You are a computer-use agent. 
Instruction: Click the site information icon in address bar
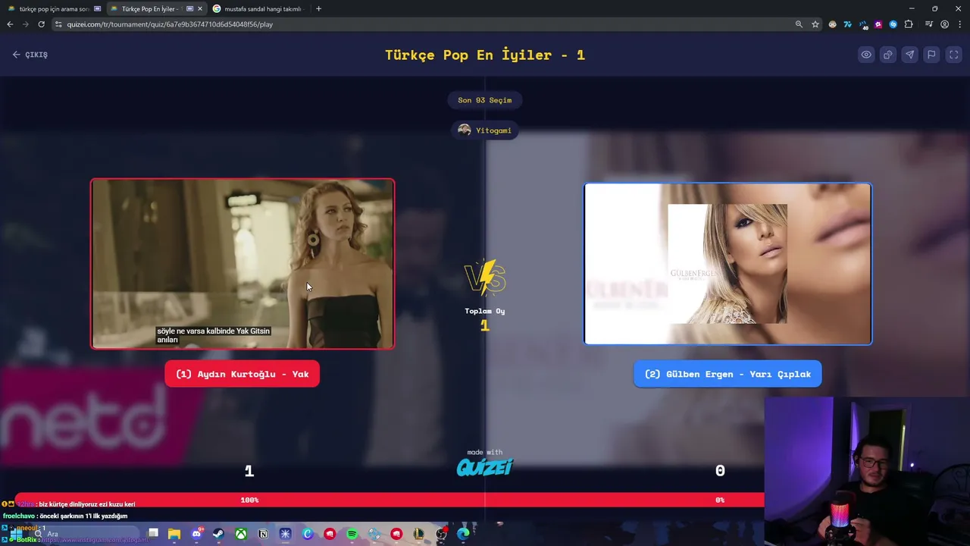(x=60, y=24)
